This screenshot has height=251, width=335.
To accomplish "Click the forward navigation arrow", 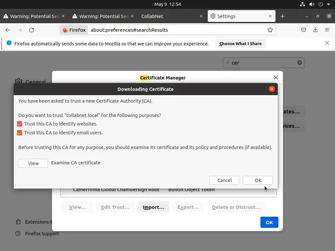I will [x=20, y=30].
